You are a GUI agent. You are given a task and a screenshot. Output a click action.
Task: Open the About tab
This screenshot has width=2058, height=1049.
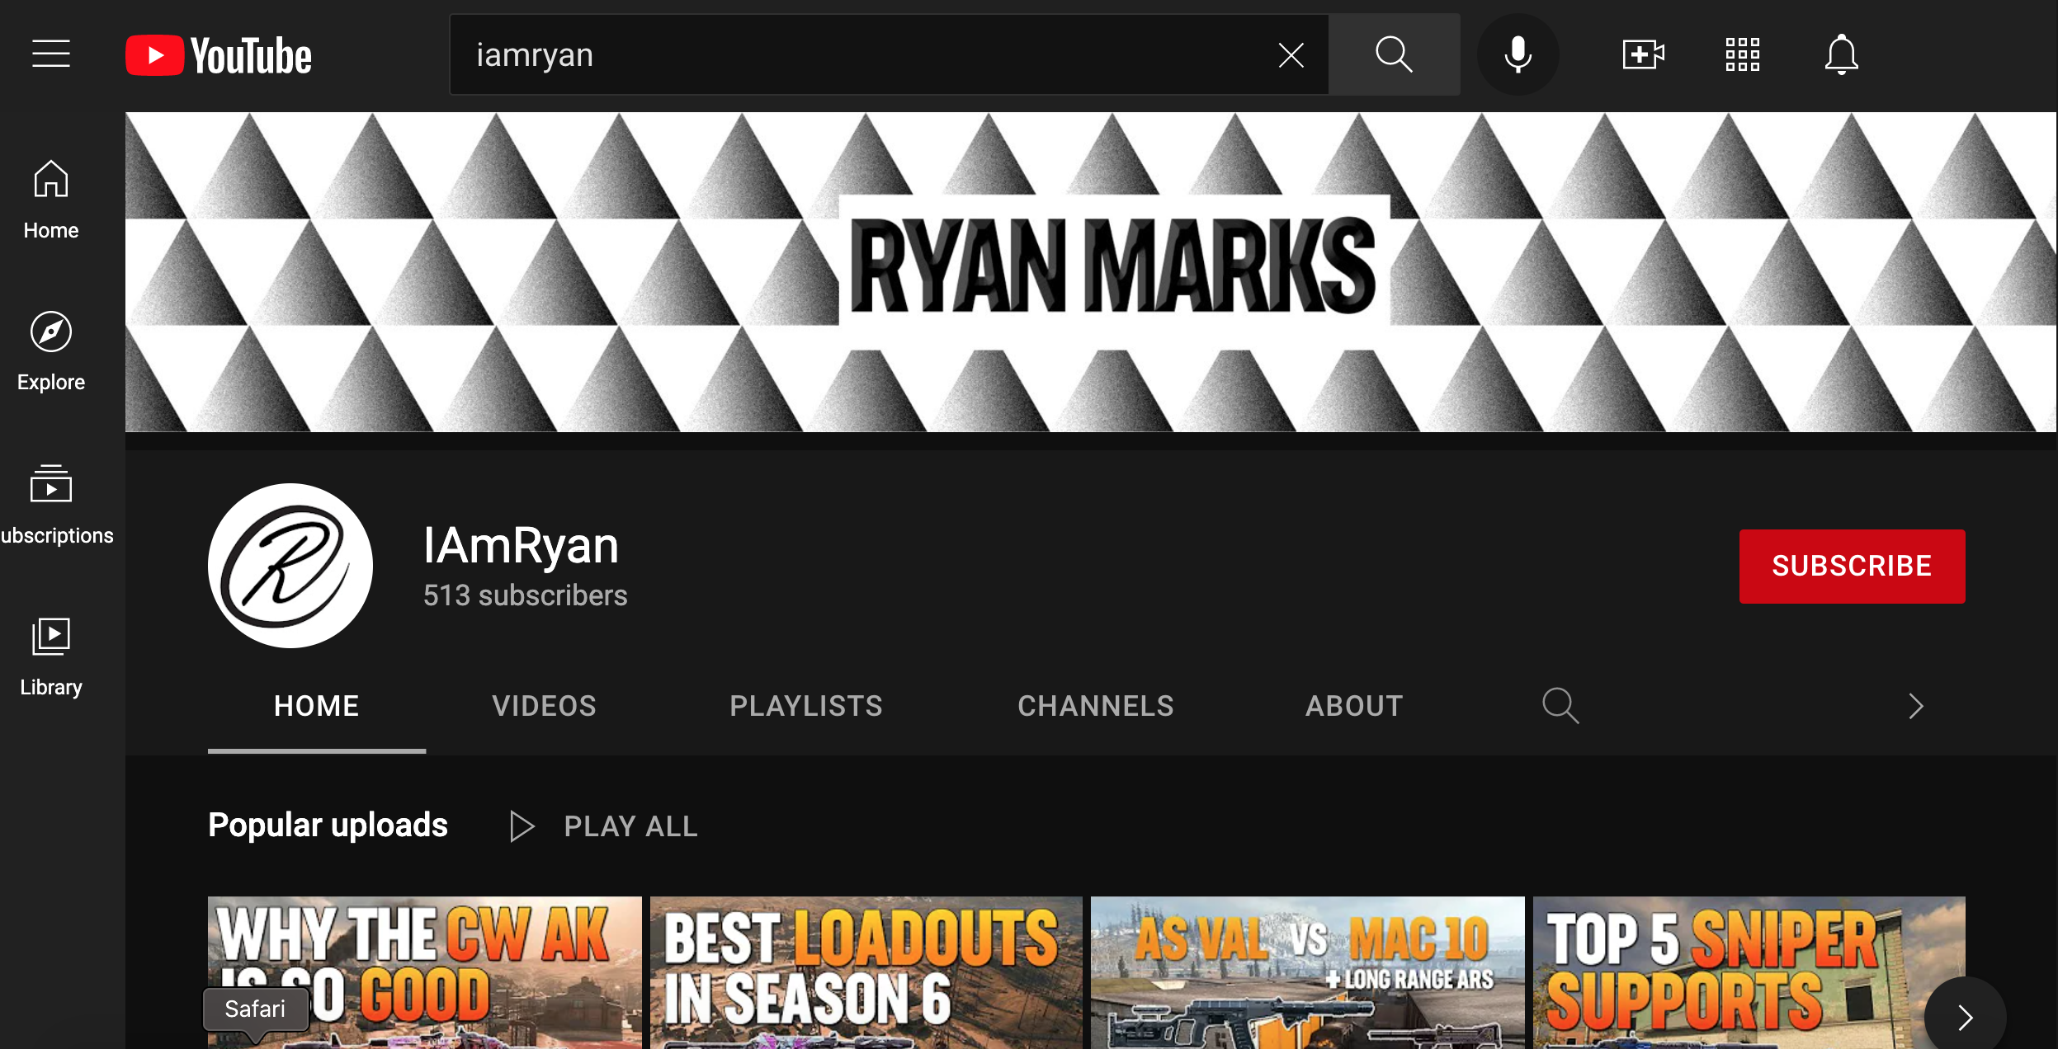1354,706
